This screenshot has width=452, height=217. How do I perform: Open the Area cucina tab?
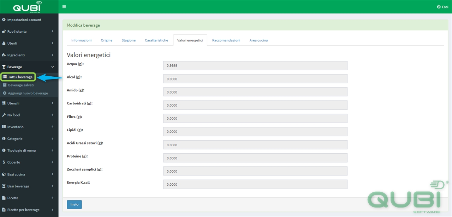coord(258,40)
